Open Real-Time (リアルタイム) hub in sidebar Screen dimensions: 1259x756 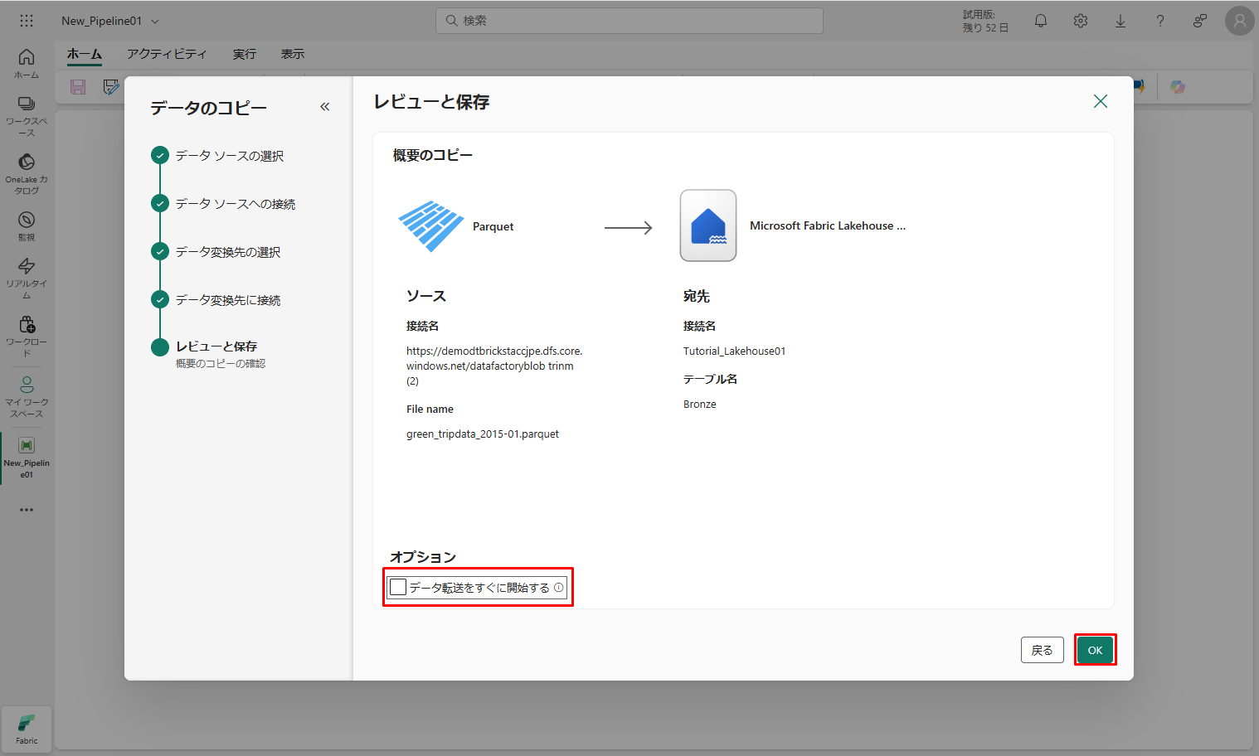tap(27, 278)
